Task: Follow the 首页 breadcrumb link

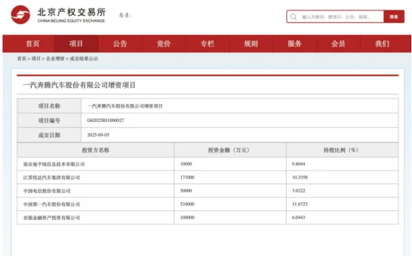Action: click(x=22, y=58)
